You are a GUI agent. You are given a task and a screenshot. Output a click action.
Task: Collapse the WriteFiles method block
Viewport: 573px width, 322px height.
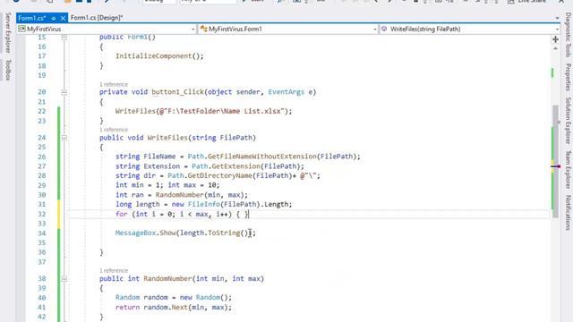pyautogui.click(x=64, y=138)
